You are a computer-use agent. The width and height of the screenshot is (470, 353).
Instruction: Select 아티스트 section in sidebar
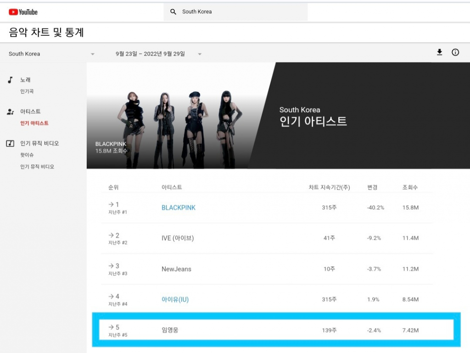30,111
